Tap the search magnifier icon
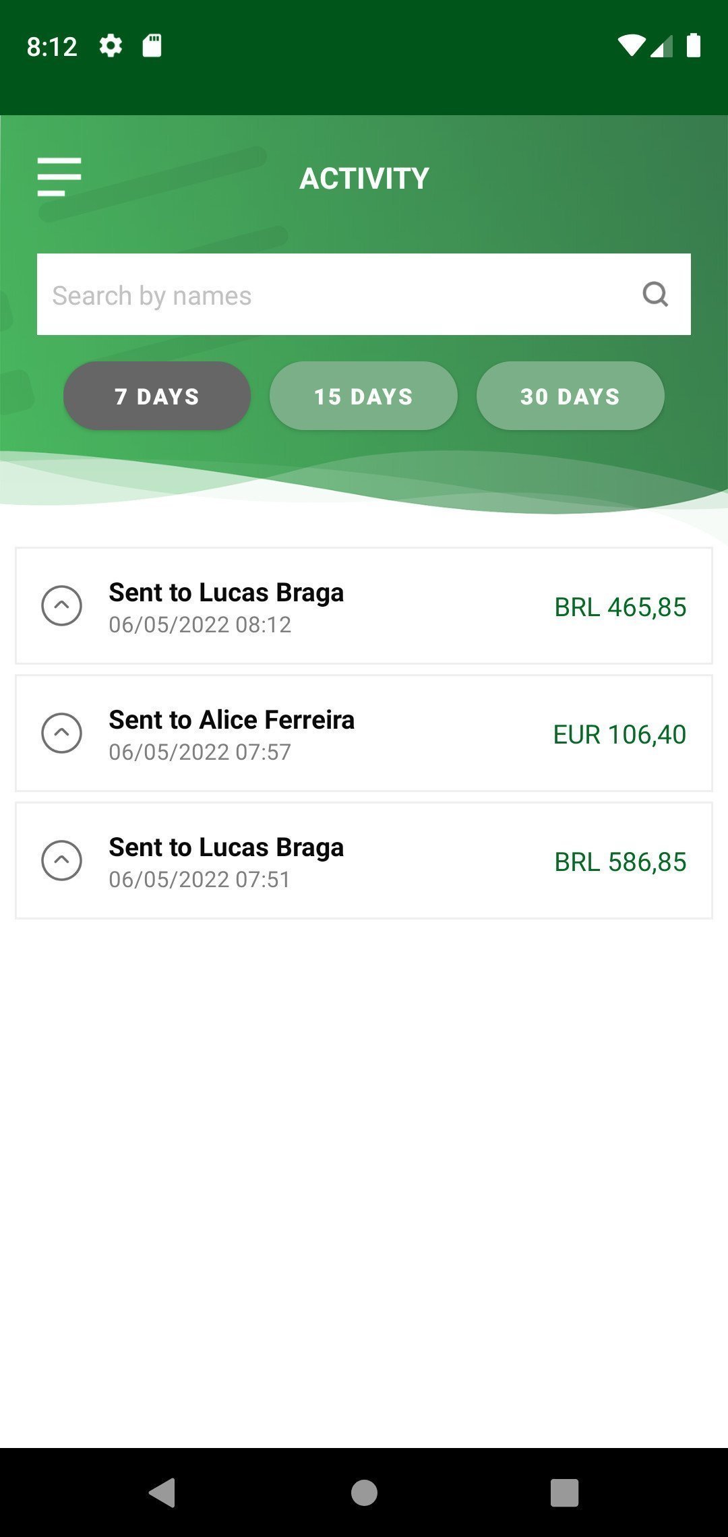This screenshot has height=1537, width=728. pyautogui.click(x=655, y=294)
